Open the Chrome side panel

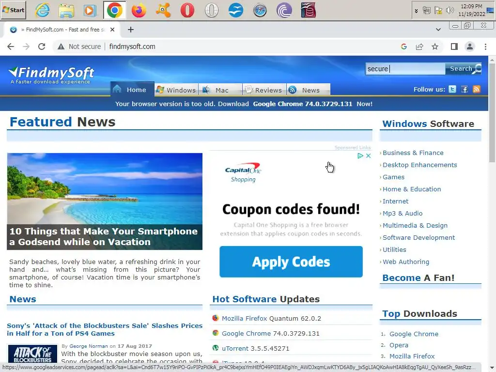click(x=454, y=46)
